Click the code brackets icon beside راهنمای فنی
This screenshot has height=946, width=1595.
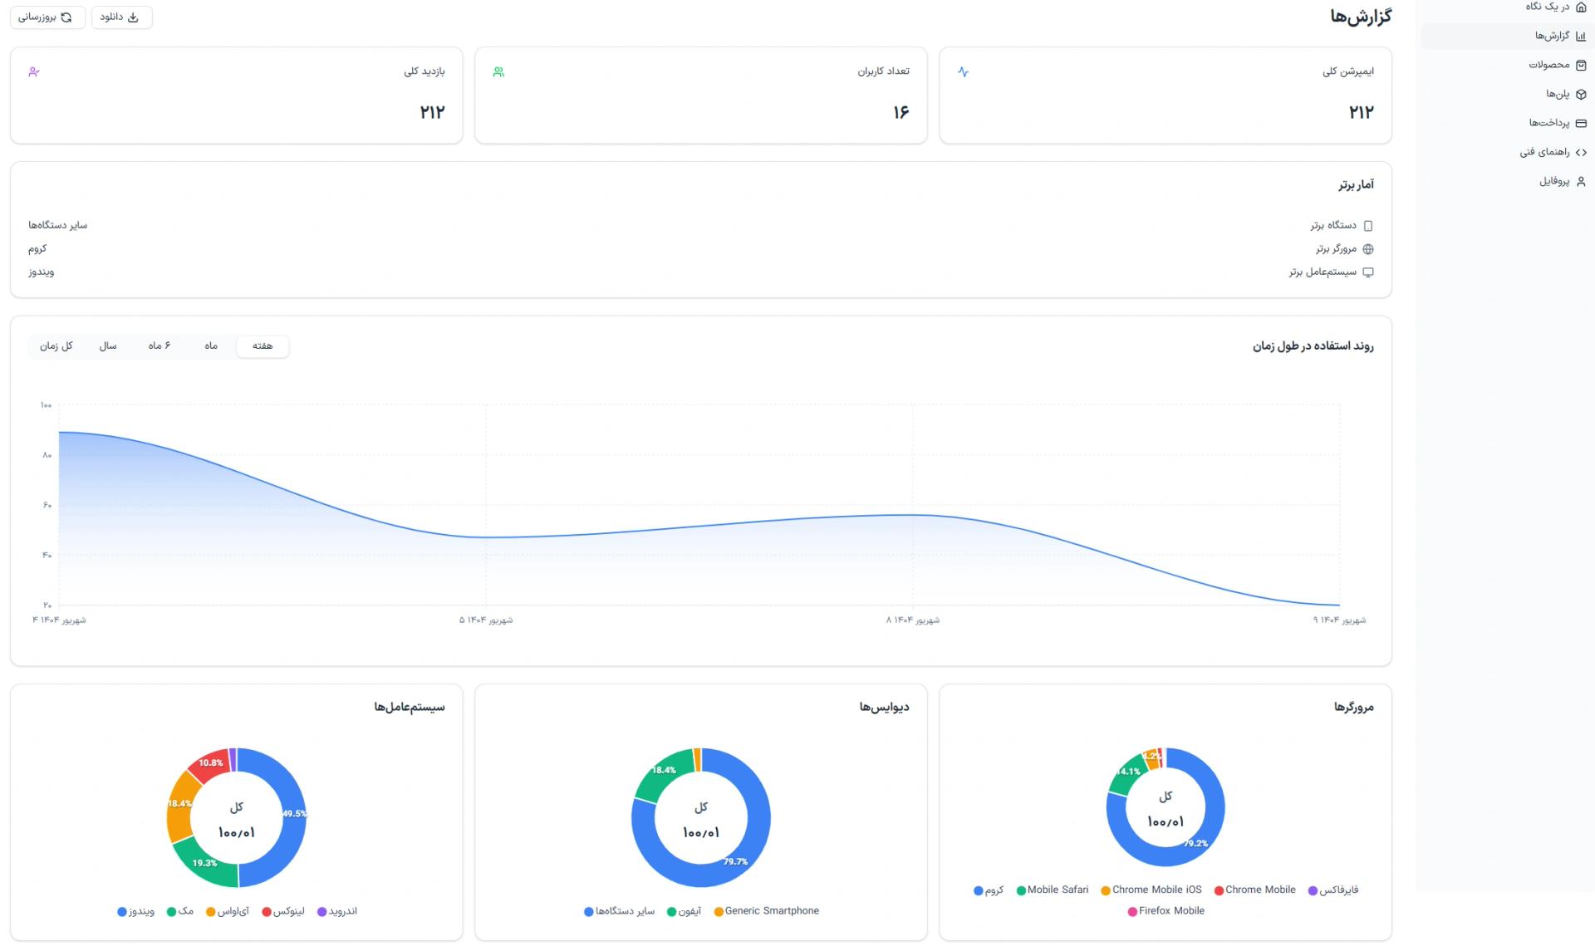(1581, 152)
